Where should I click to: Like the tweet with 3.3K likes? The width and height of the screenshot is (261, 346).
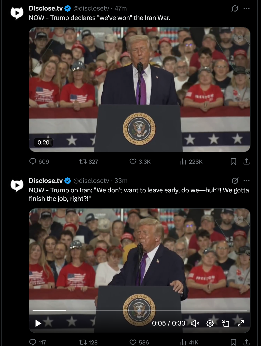coord(140,162)
